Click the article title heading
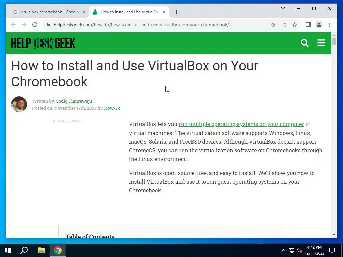 (135, 74)
